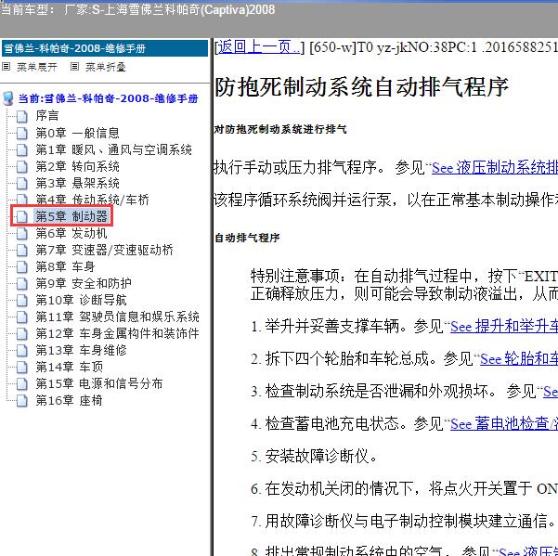The height and width of the screenshot is (556, 558).
Task: Open 第1章 暖风、通风与空调系统
Action: (113, 149)
